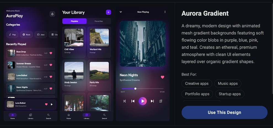Open the Study Session playlist card

pos(74,75)
